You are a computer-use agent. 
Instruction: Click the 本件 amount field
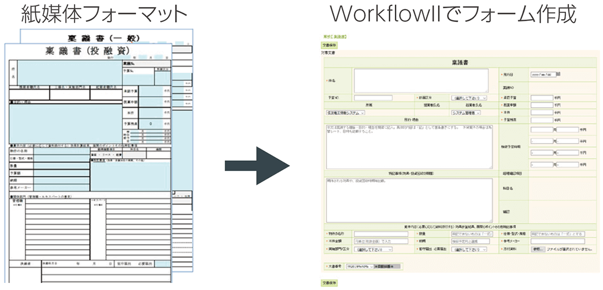542,113
